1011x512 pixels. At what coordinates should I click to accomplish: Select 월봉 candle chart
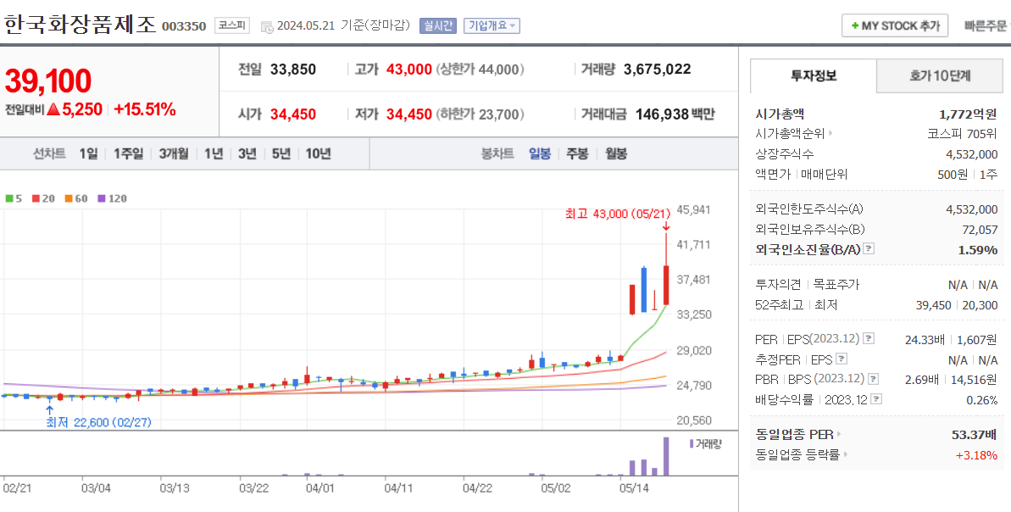tap(616, 154)
